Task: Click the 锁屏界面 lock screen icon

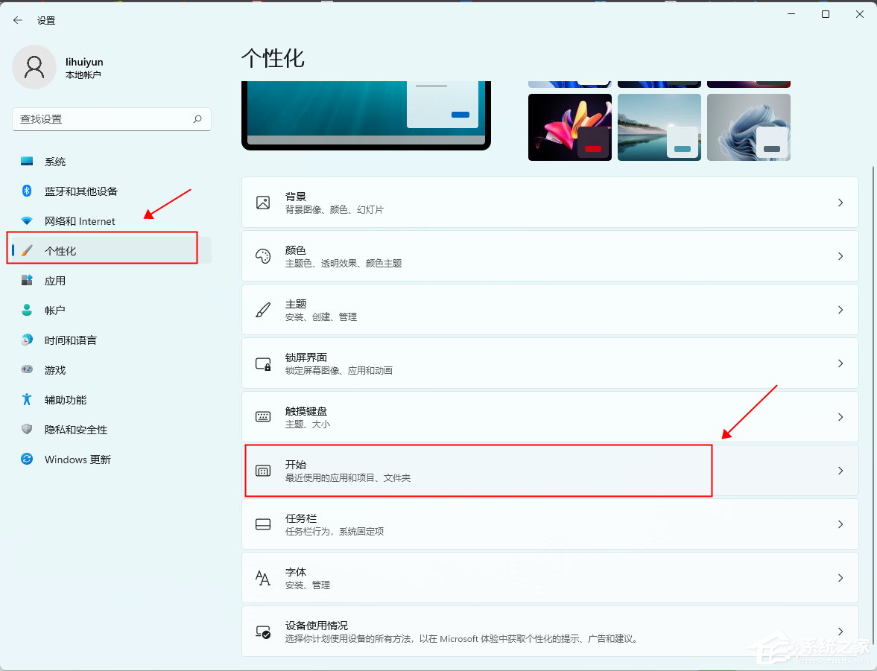Action: pyautogui.click(x=263, y=364)
